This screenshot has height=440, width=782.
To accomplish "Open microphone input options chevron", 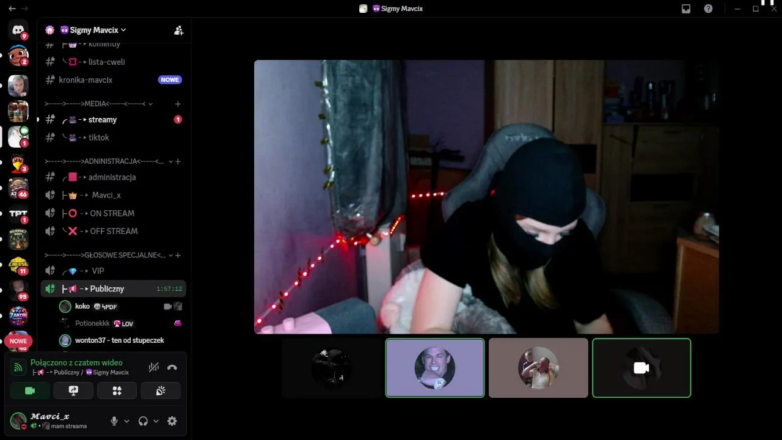I will (126, 421).
